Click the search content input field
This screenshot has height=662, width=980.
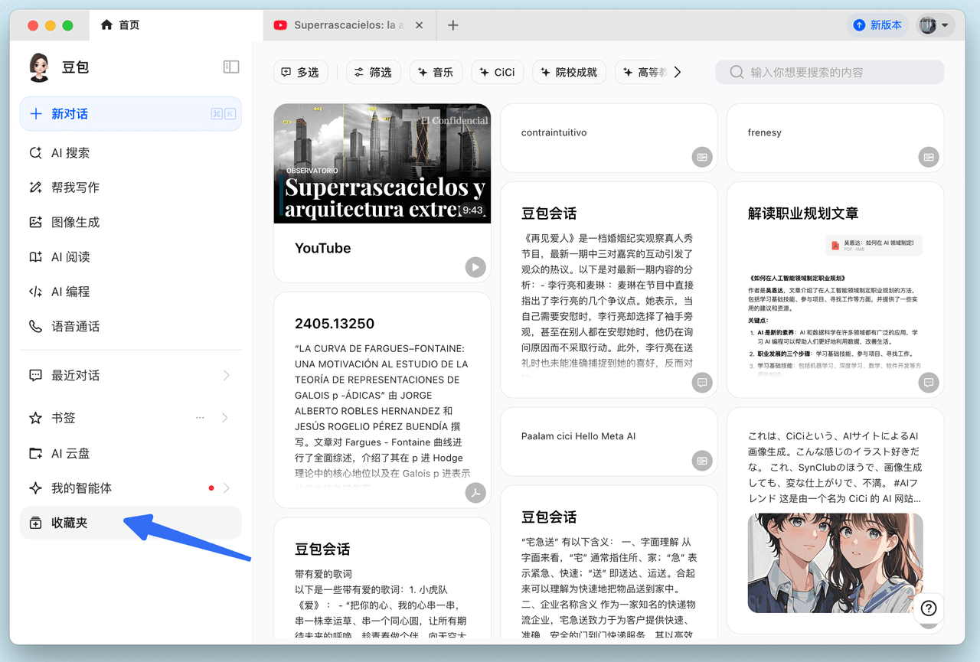(835, 72)
